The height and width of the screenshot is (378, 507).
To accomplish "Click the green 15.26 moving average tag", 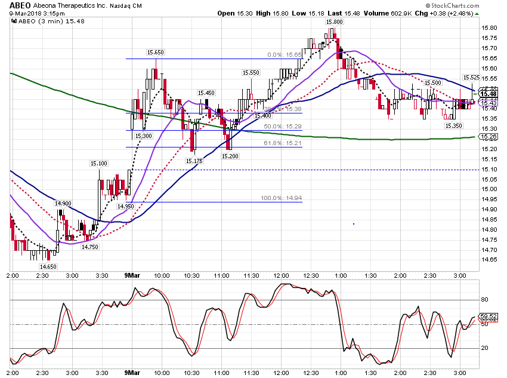I will [489, 137].
